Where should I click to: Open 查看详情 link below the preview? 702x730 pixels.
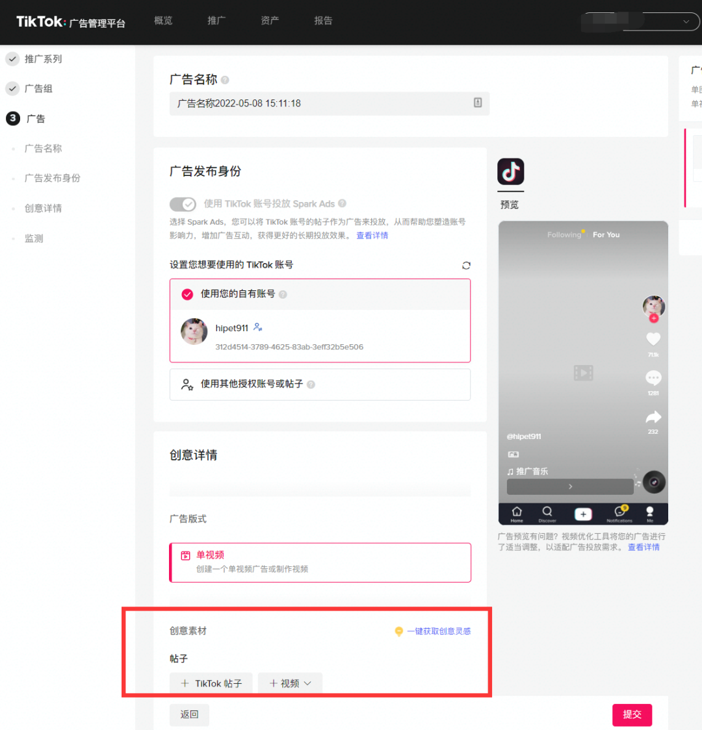[x=643, y=547]
